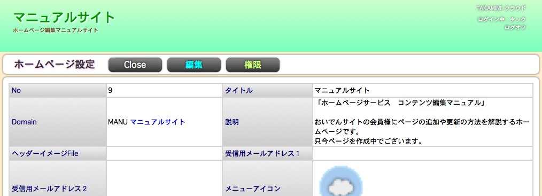The height and width of the screenshot is (196, 542).
Task: Open the 権限 permissions button
Action: point(253,65)
